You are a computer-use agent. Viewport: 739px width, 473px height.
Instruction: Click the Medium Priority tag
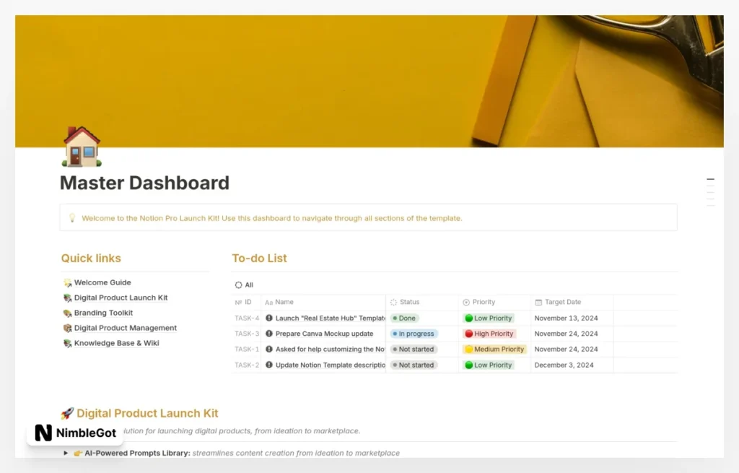click(494, 349)
